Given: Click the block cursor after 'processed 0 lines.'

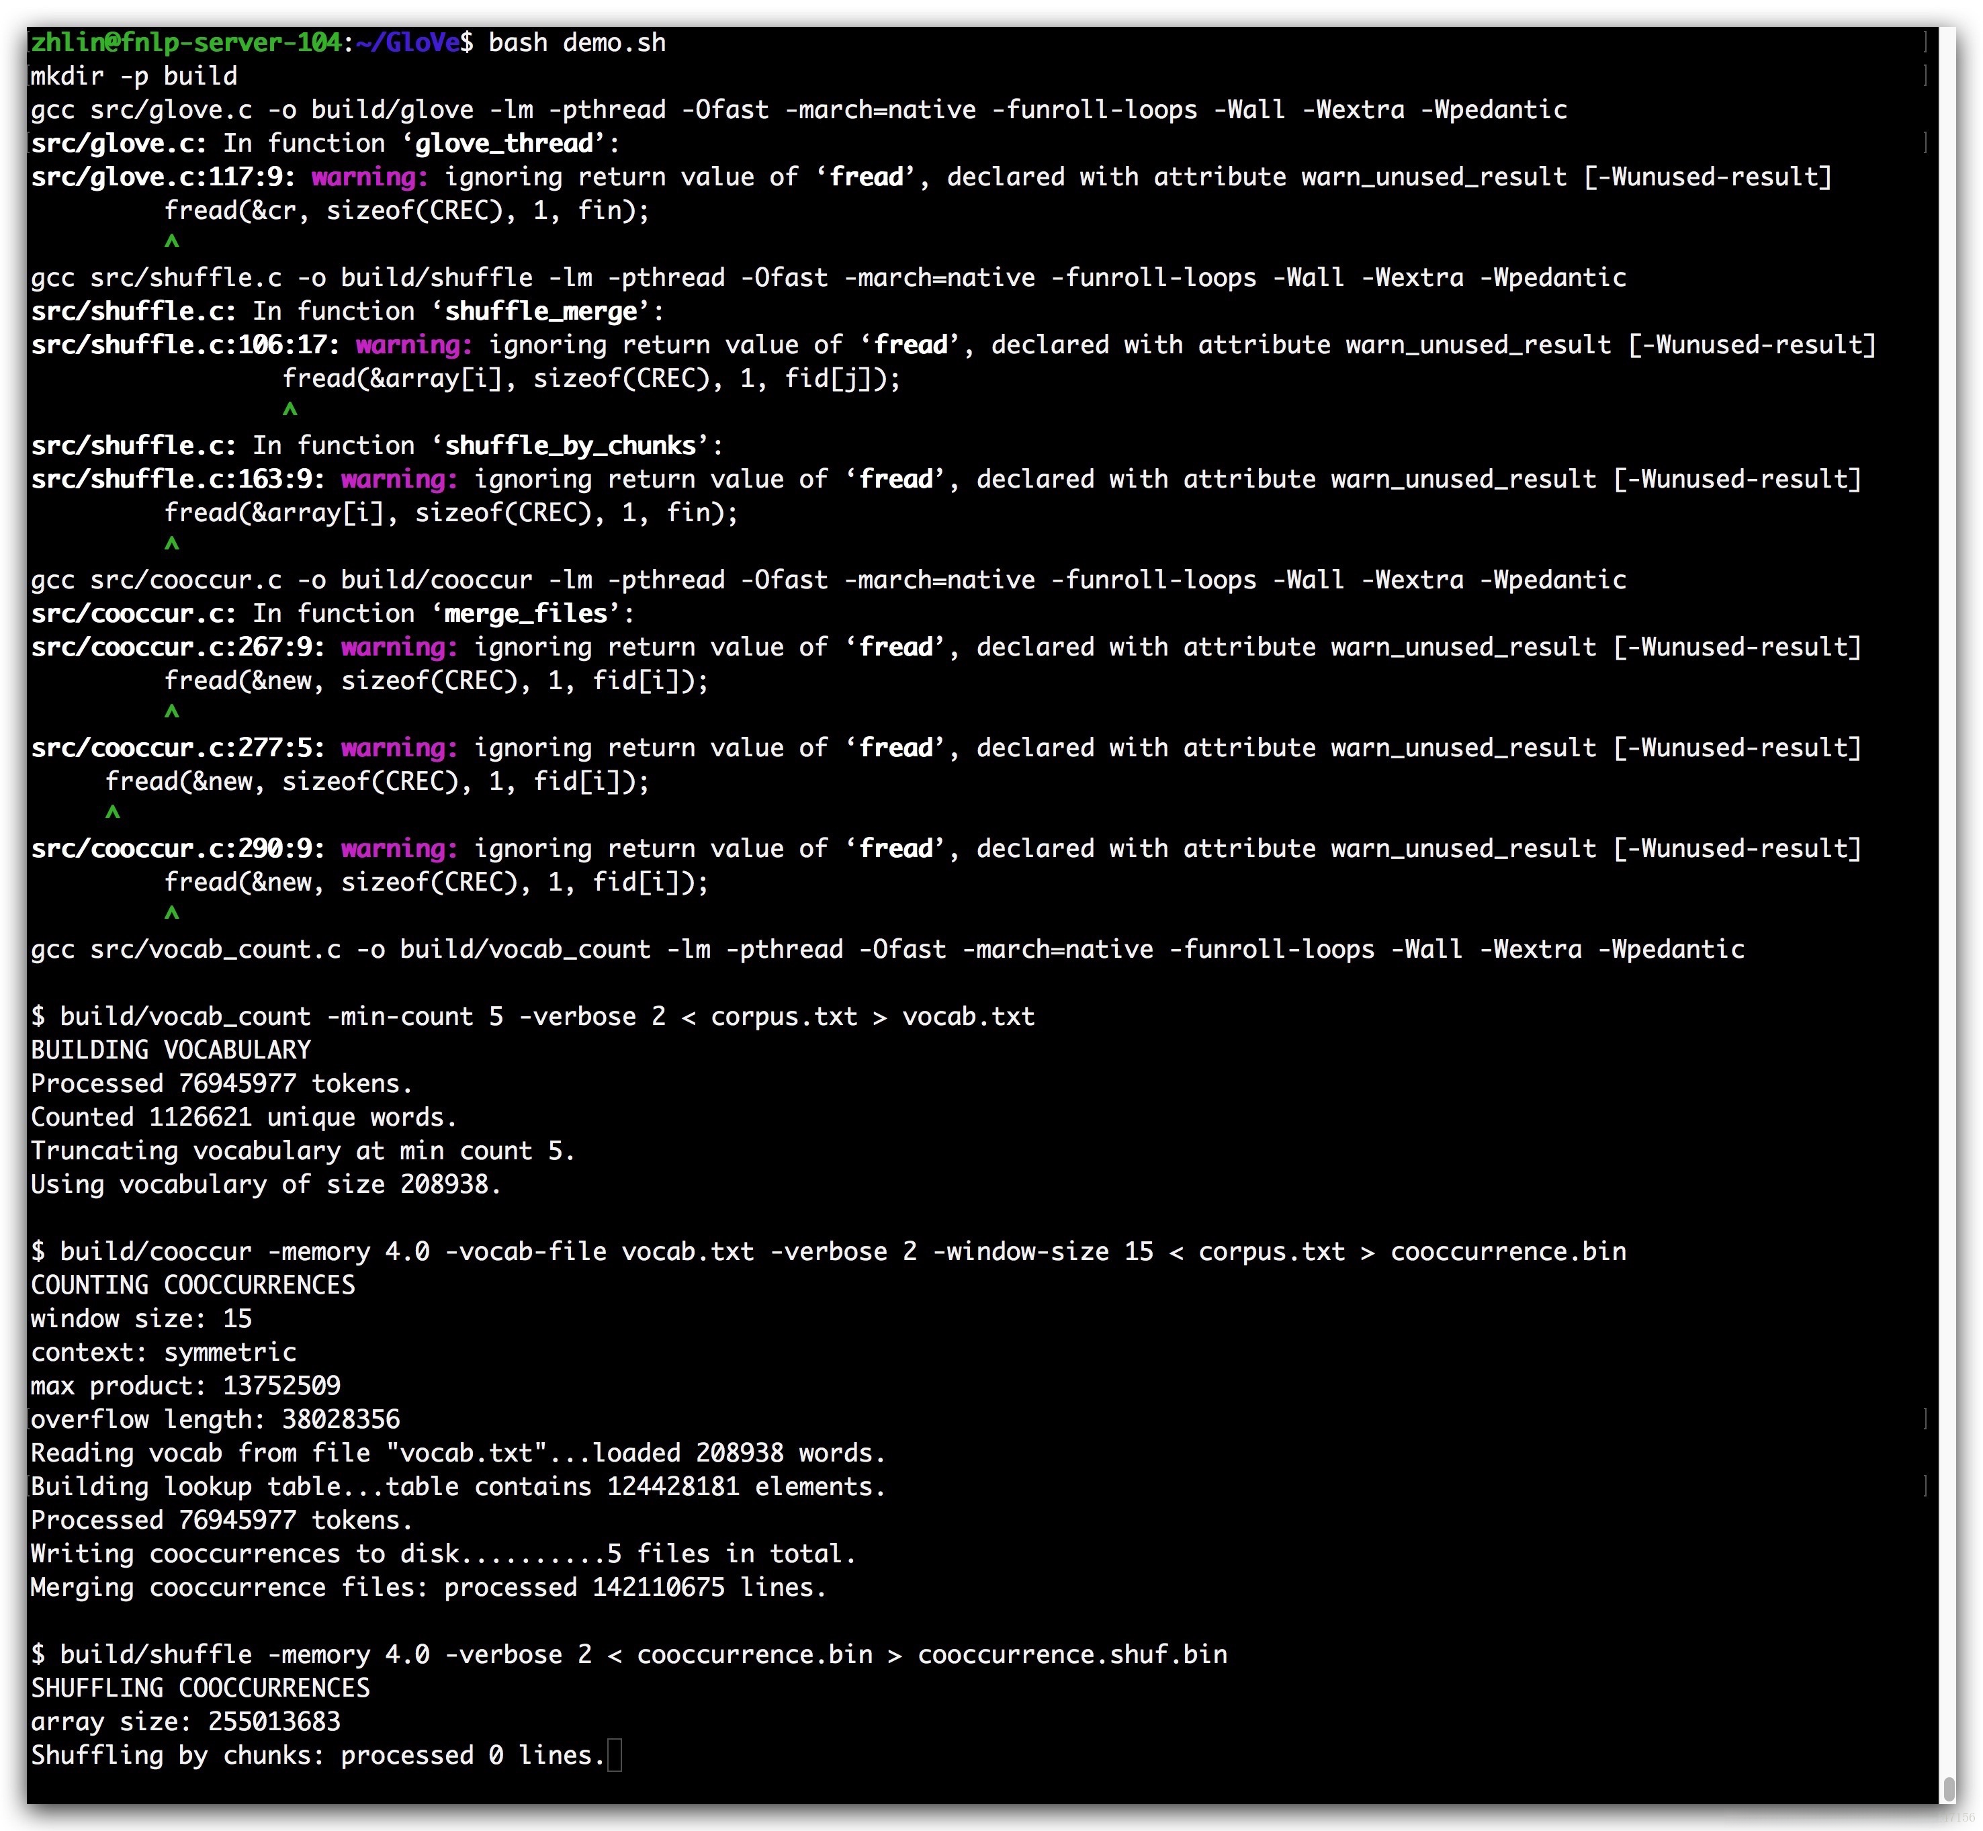Looking at the screenshot, I should 615,1756.
